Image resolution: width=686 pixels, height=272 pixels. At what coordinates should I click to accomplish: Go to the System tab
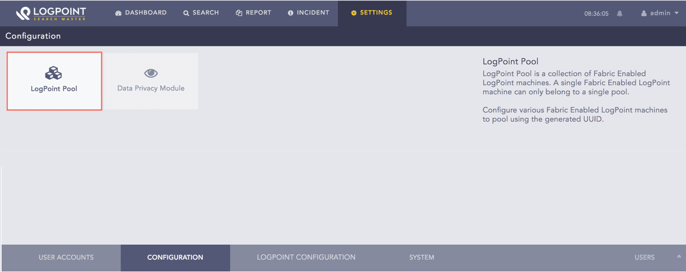pyautogui.click(x=422, y=258)
